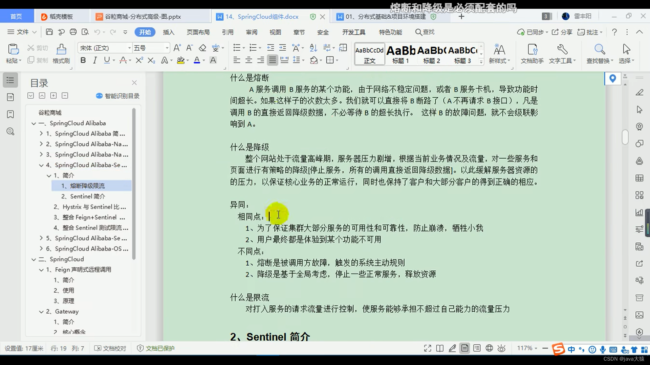Click the Save document icon
The image size is (650, 365).
49,32
